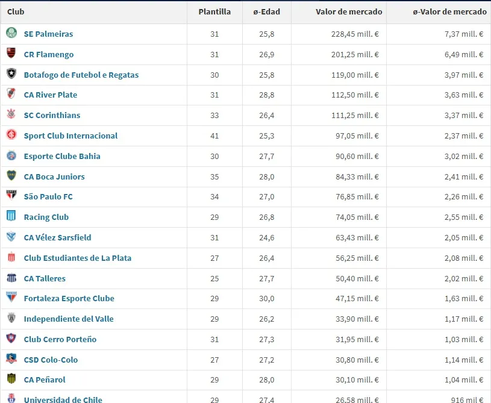Image resolution: width=491 pixels, height=403 pixels.
Task: Go to Club Estudiantes de La Plata
Action: (x=77, y=258)
